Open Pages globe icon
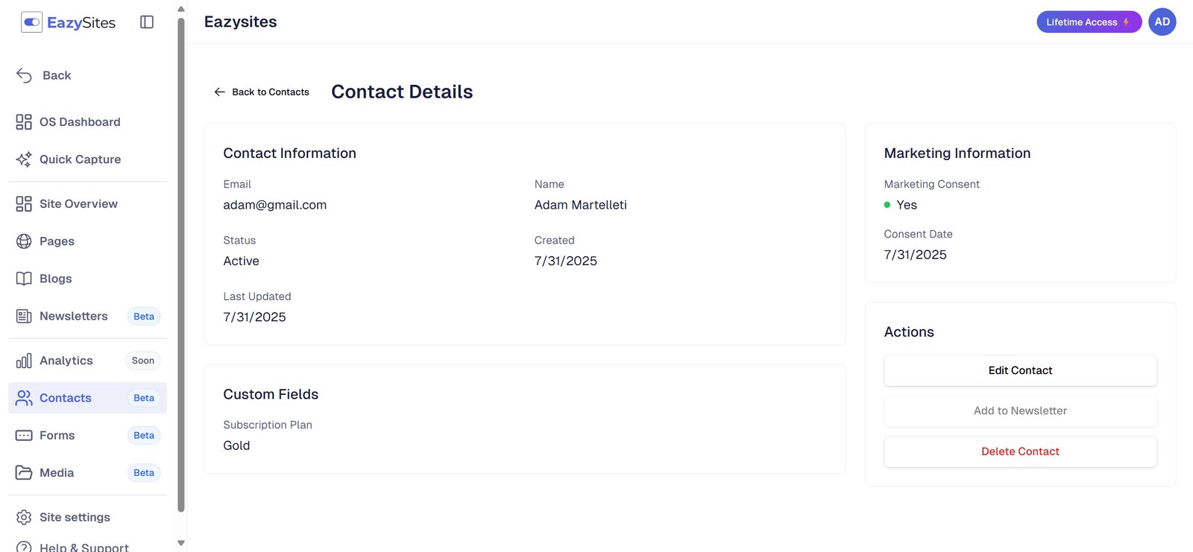The height and width of the screenshot is (552, 1193). click(x=24, y=241)
